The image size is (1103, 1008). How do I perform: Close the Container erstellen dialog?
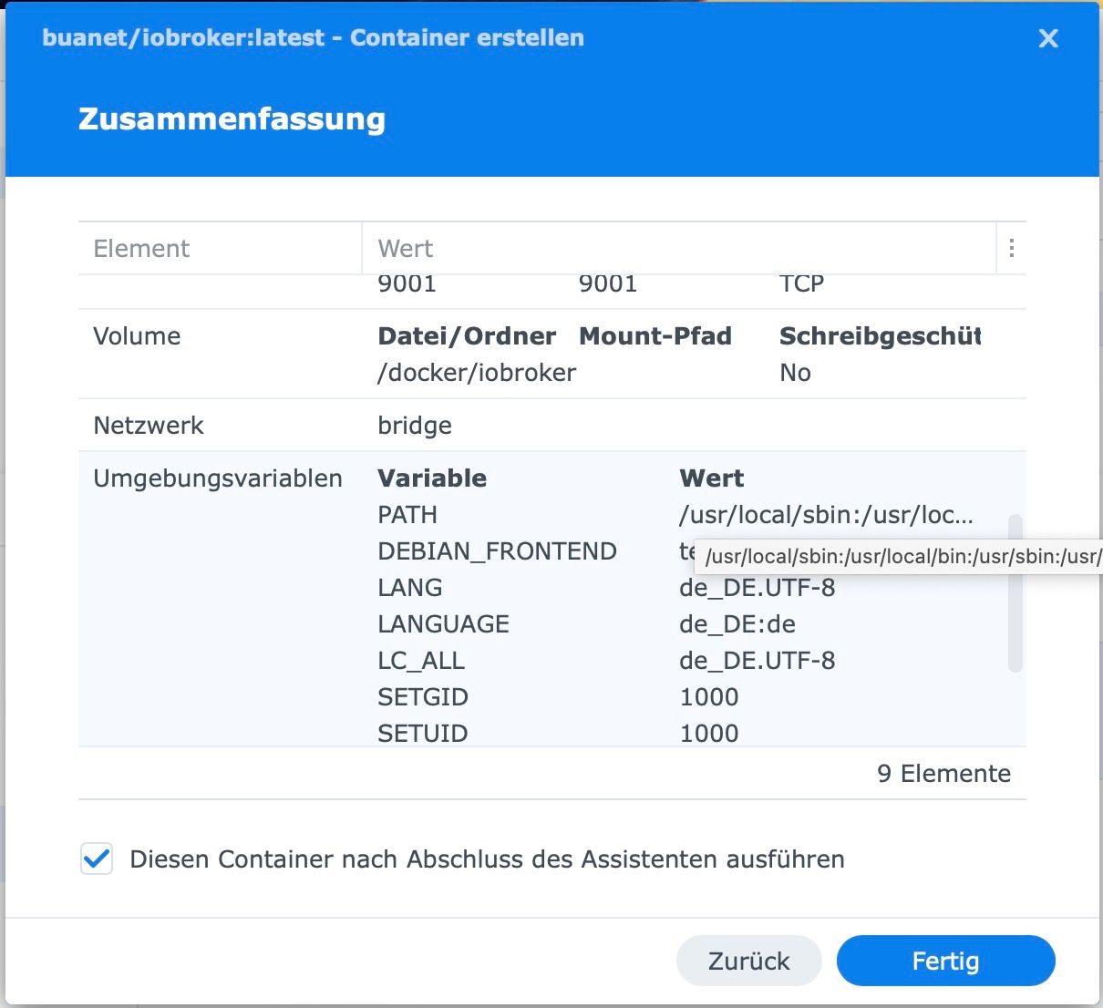pos(1048,38)
